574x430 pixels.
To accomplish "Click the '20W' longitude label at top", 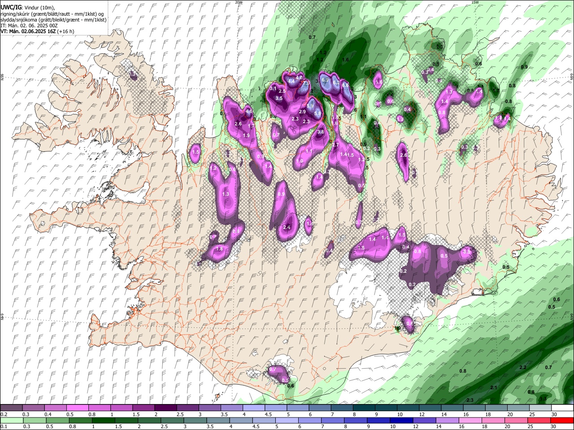I will click(x=239, y=2).
